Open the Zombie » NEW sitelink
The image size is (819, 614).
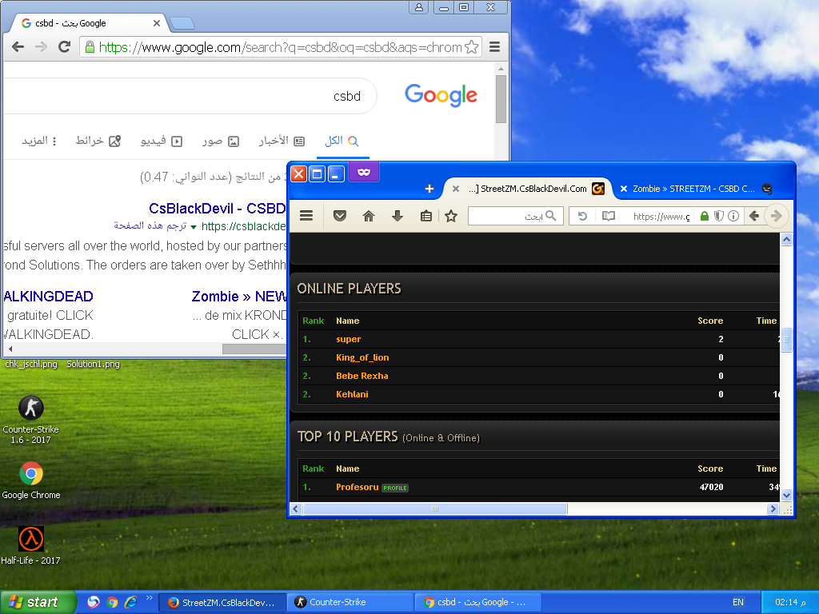pyautogui.click(x=238, y=297)
